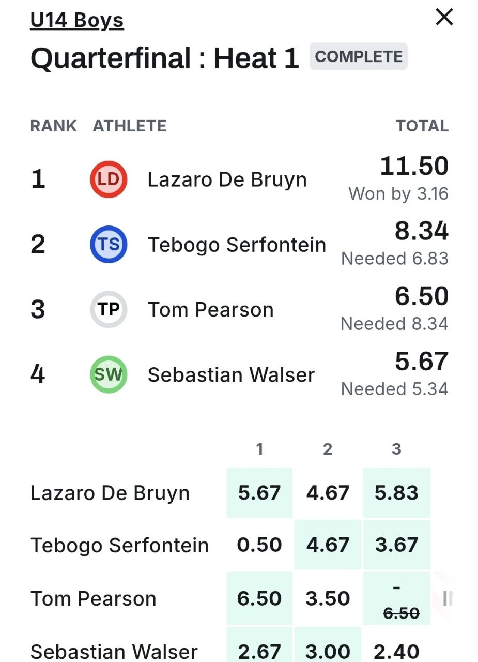Tap Sebastian Walser's 5.67 total score
The width and height of the screenshot is (478, 662).
pyautogui.click(x=421, y=361)
